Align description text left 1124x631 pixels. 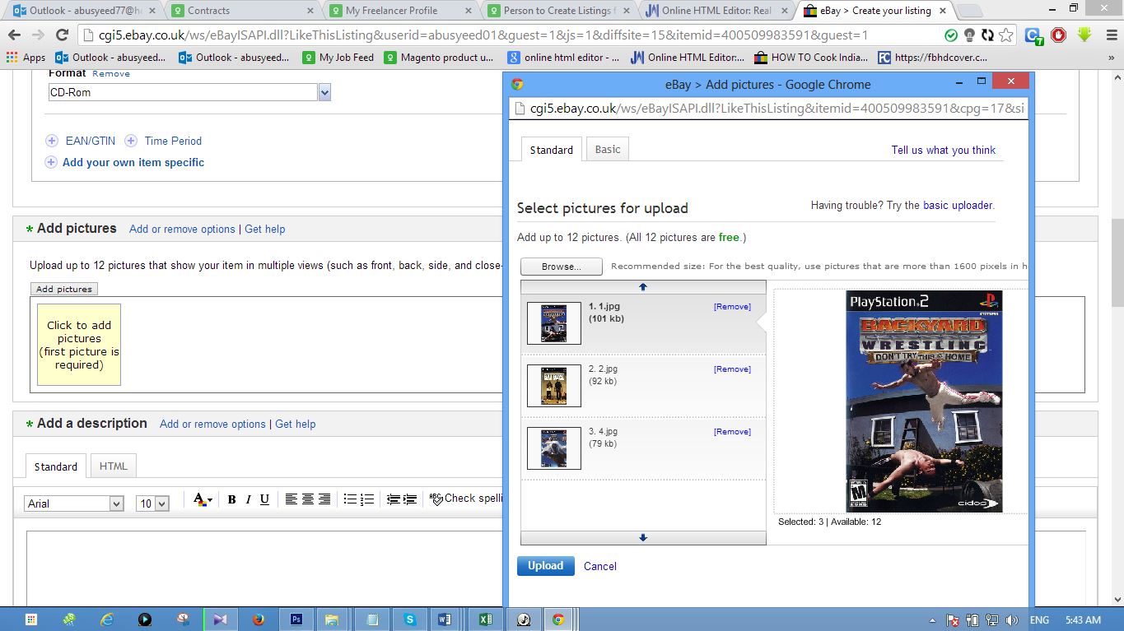click(x=291, y=499)
